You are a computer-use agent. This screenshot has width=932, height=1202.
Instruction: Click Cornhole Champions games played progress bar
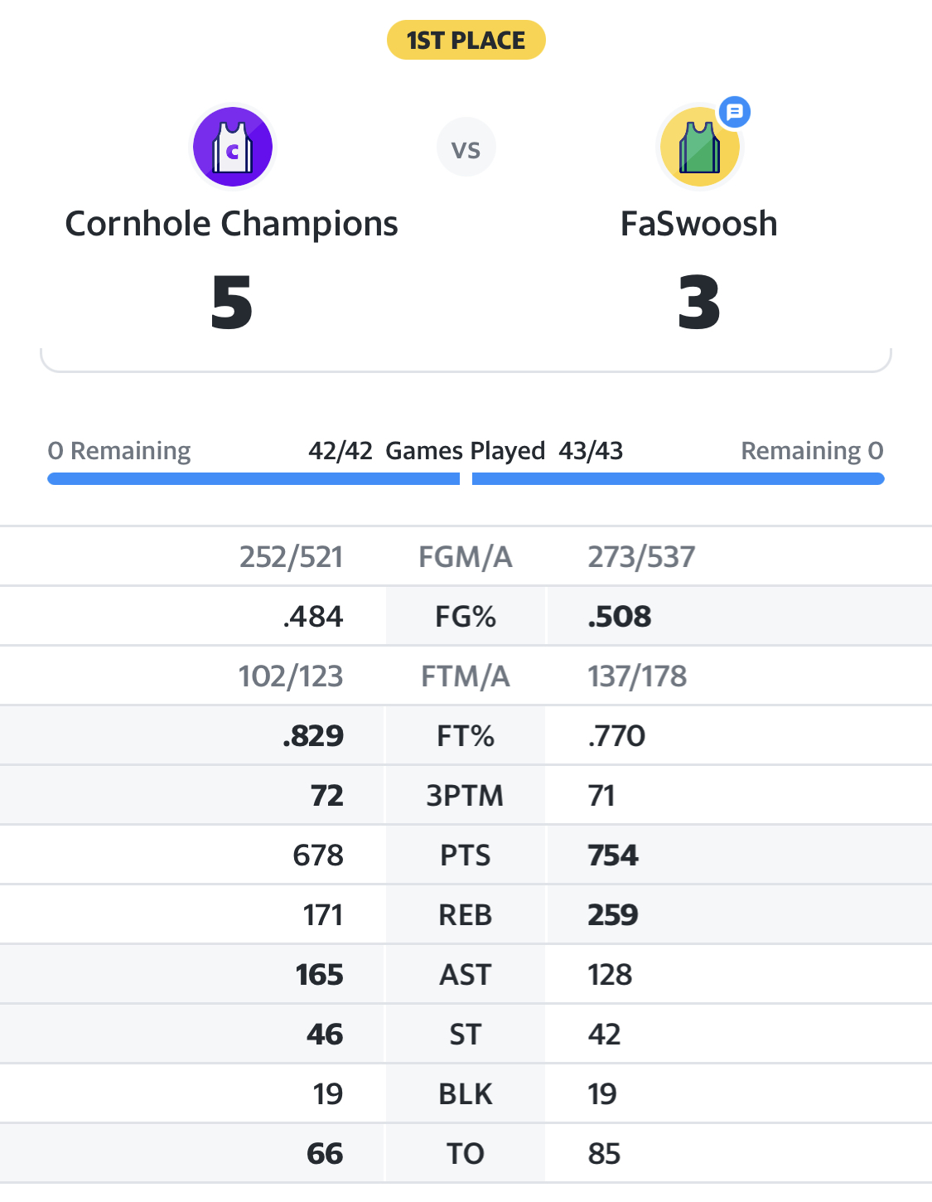pos(254,478)
